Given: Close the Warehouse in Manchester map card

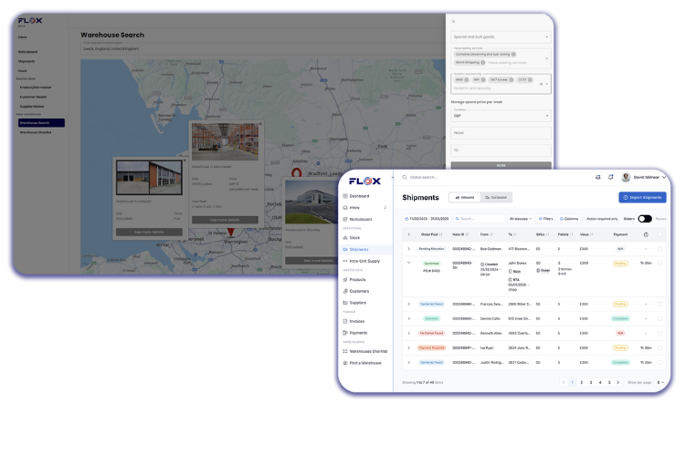Looking at the screenshot, I should (261, 124).
